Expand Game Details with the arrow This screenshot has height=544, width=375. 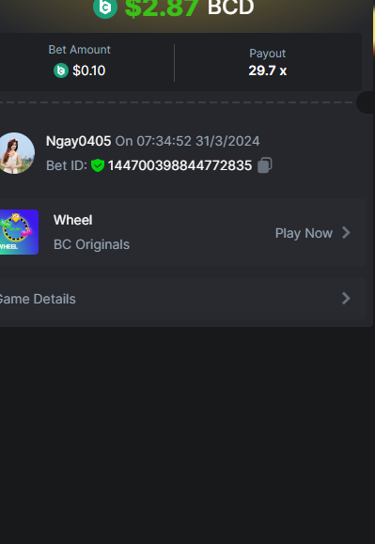click(346, 299)
